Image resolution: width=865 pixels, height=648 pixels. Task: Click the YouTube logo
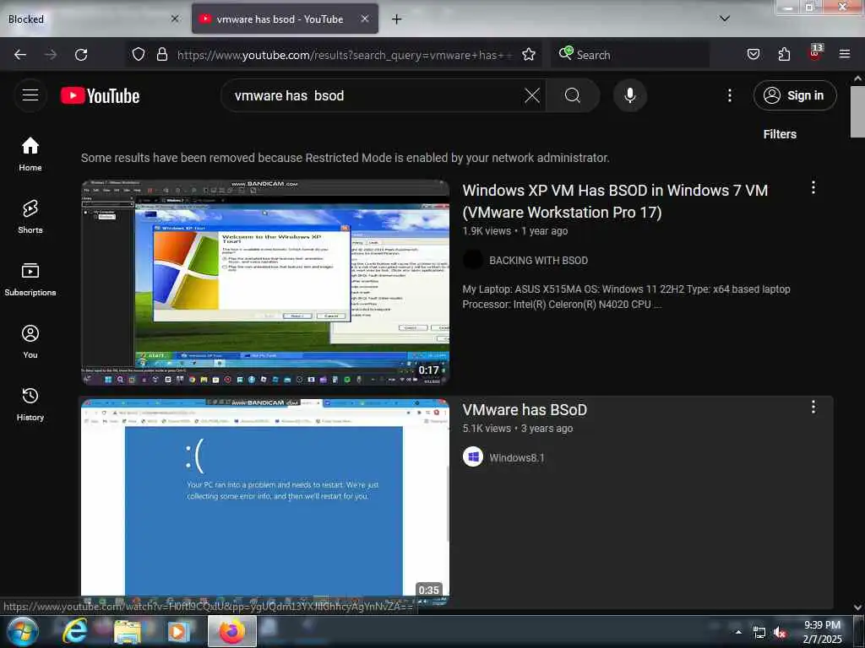(100, 96)
